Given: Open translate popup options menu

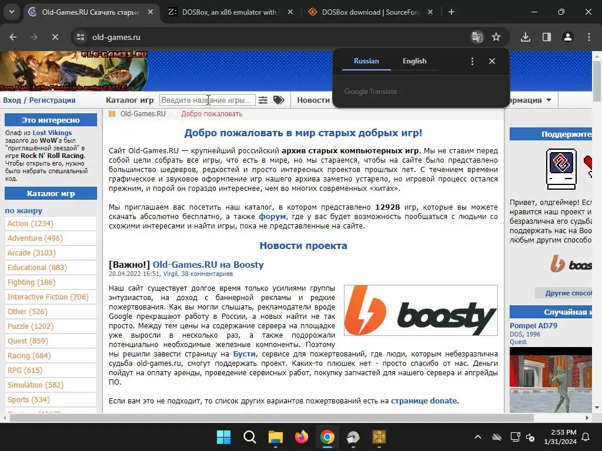Looking at the screenshot, I should [472, 61].
